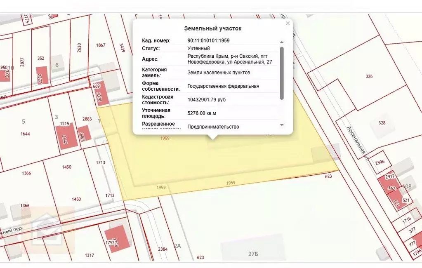The width and height of the screenshot is (422, 268).
Task: Click the popup's vertical scrollbar thumb
Action: pyautogui.click(x=282, y=73)
